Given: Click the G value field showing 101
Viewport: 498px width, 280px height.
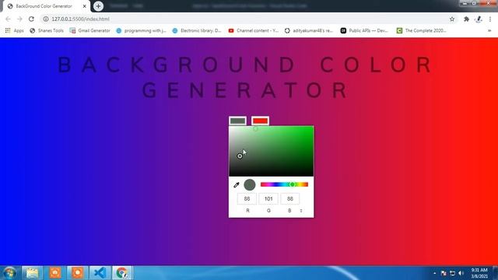Looking at the screenshot, I should point(268,199).
